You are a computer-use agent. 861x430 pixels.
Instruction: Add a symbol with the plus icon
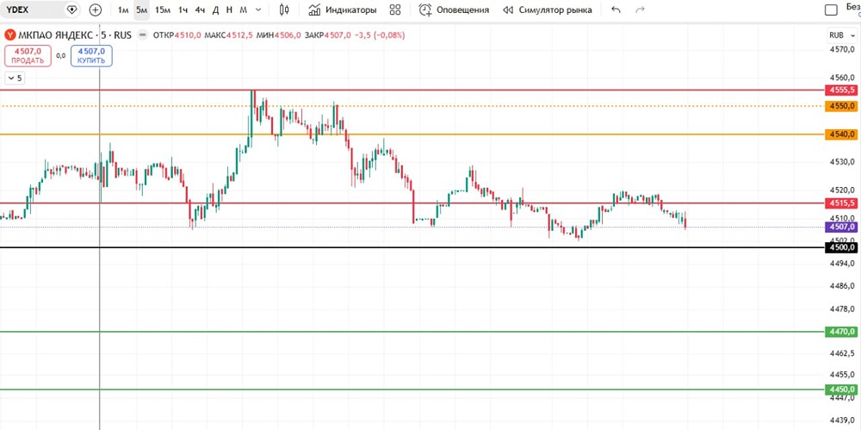(95, 9)
